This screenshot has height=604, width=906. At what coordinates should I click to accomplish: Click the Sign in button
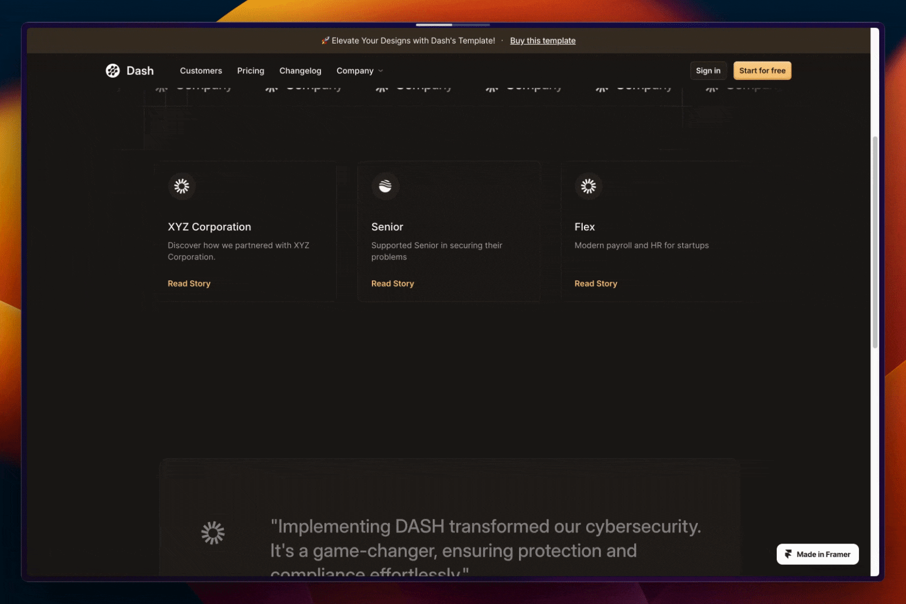[708, 70]
